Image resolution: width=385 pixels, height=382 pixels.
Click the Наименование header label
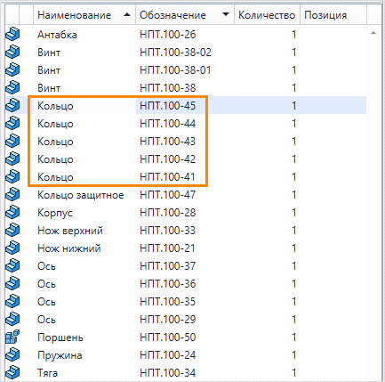tap(74, 15)
